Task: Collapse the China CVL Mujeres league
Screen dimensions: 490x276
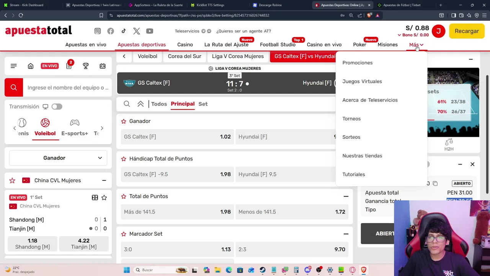Action: (104, 180)
